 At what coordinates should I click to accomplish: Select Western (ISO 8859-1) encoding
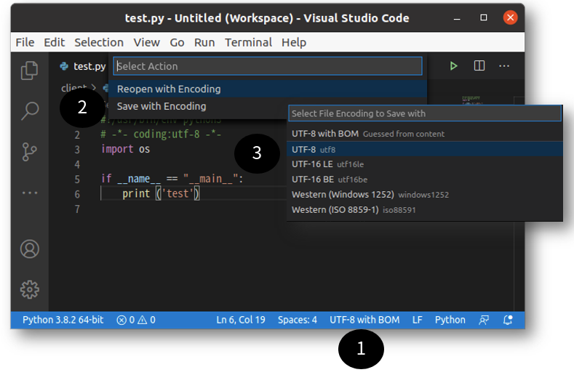pyautogui.click(x=425, y=209)
